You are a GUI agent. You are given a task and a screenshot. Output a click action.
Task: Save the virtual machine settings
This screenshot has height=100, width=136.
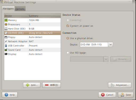pyautogui.click(x=126, y=95)
